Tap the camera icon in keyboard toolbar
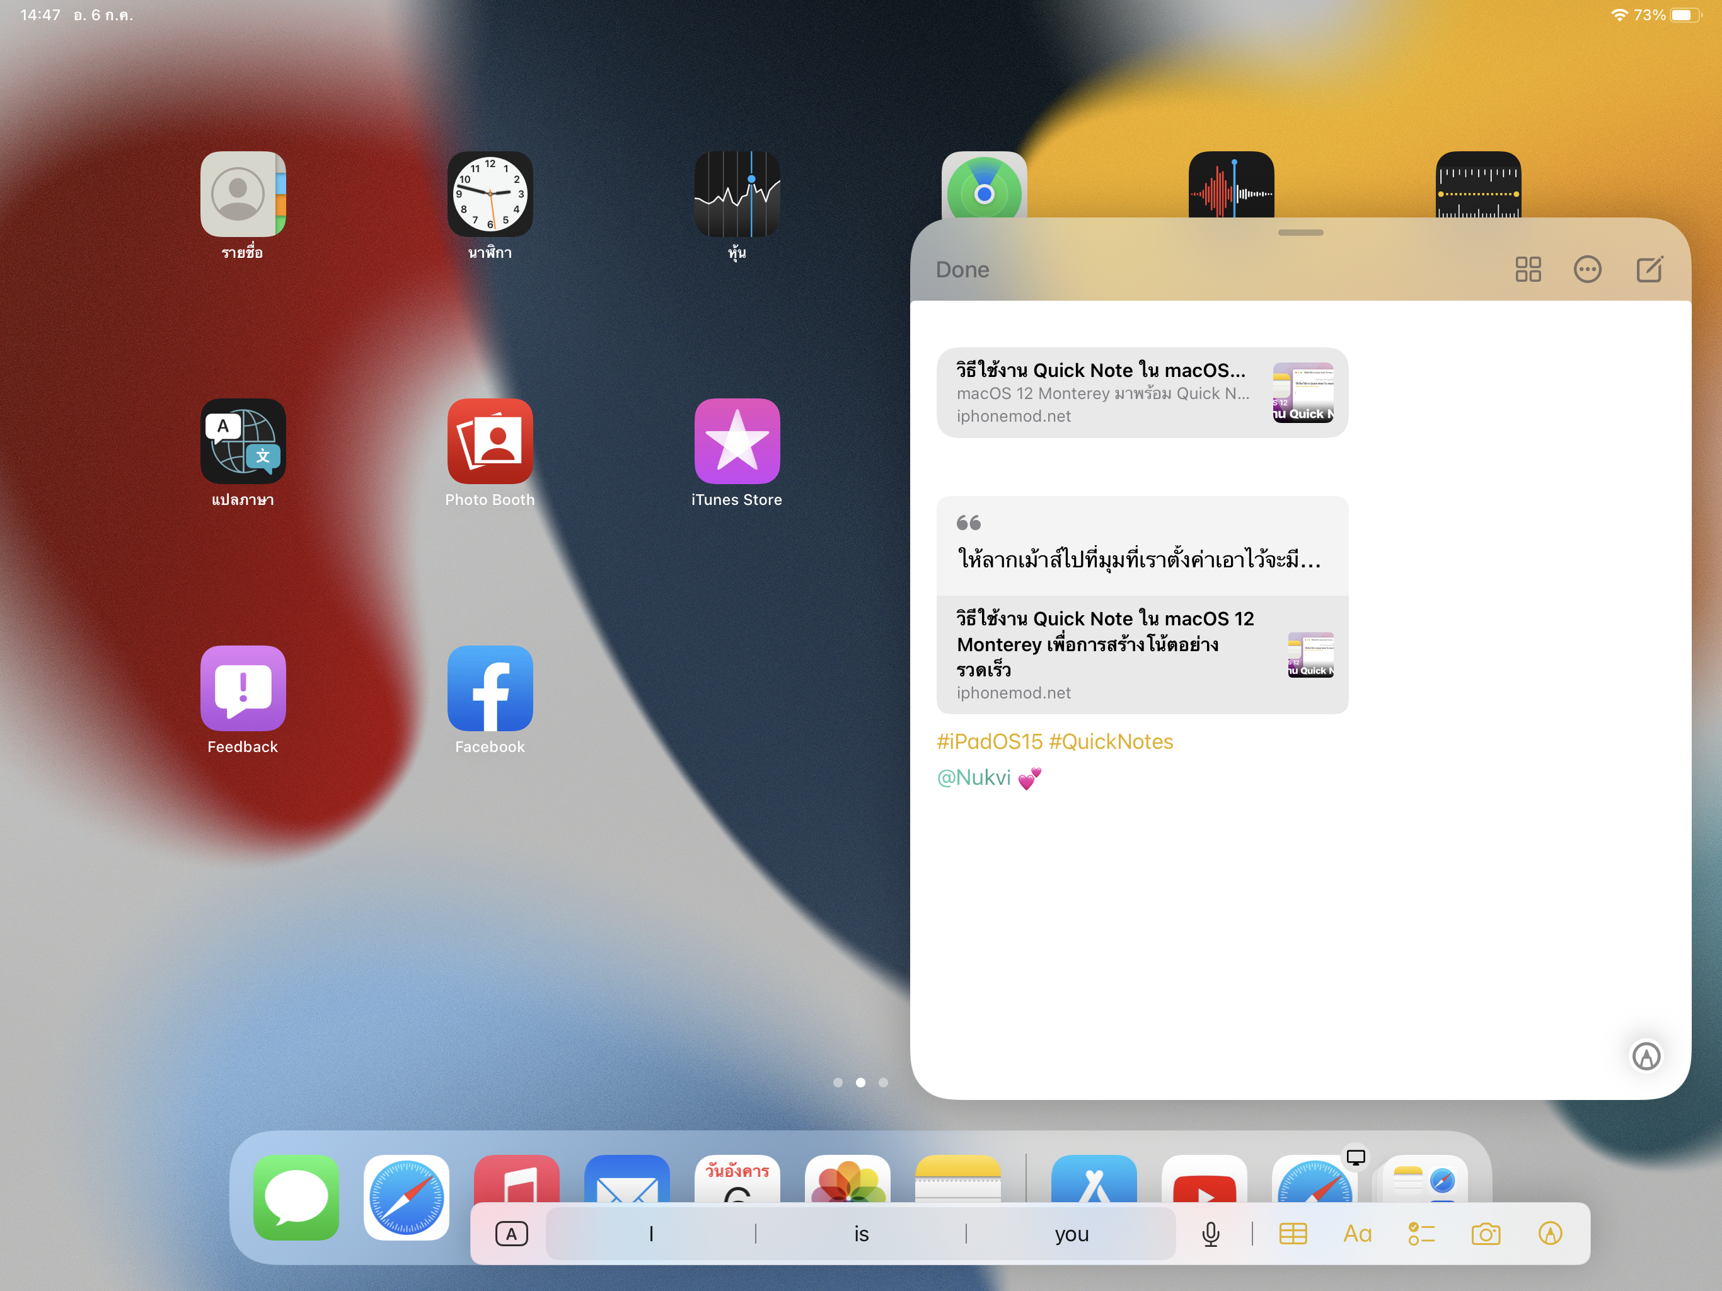Screen dimensions: 1722x1291 tap(1486, 1234)
